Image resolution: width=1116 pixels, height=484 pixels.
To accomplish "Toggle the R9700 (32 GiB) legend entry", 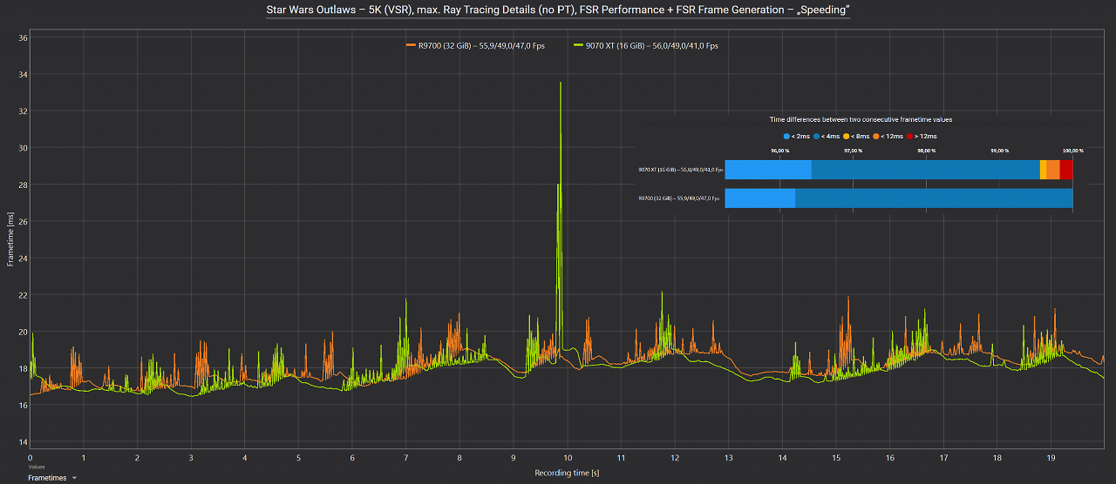I will pyautogui.click(x=475, y=45).
